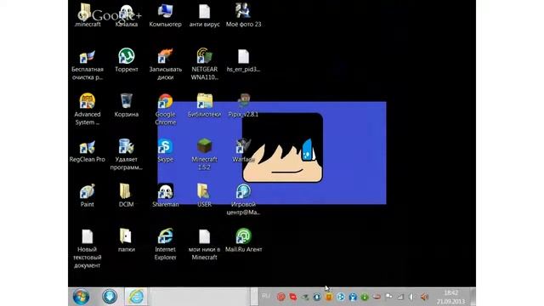Image resolution: width=544 pixels, height=306 pixels.
Task: Click the wallpaper character face image
Action: tap(282, 147)
